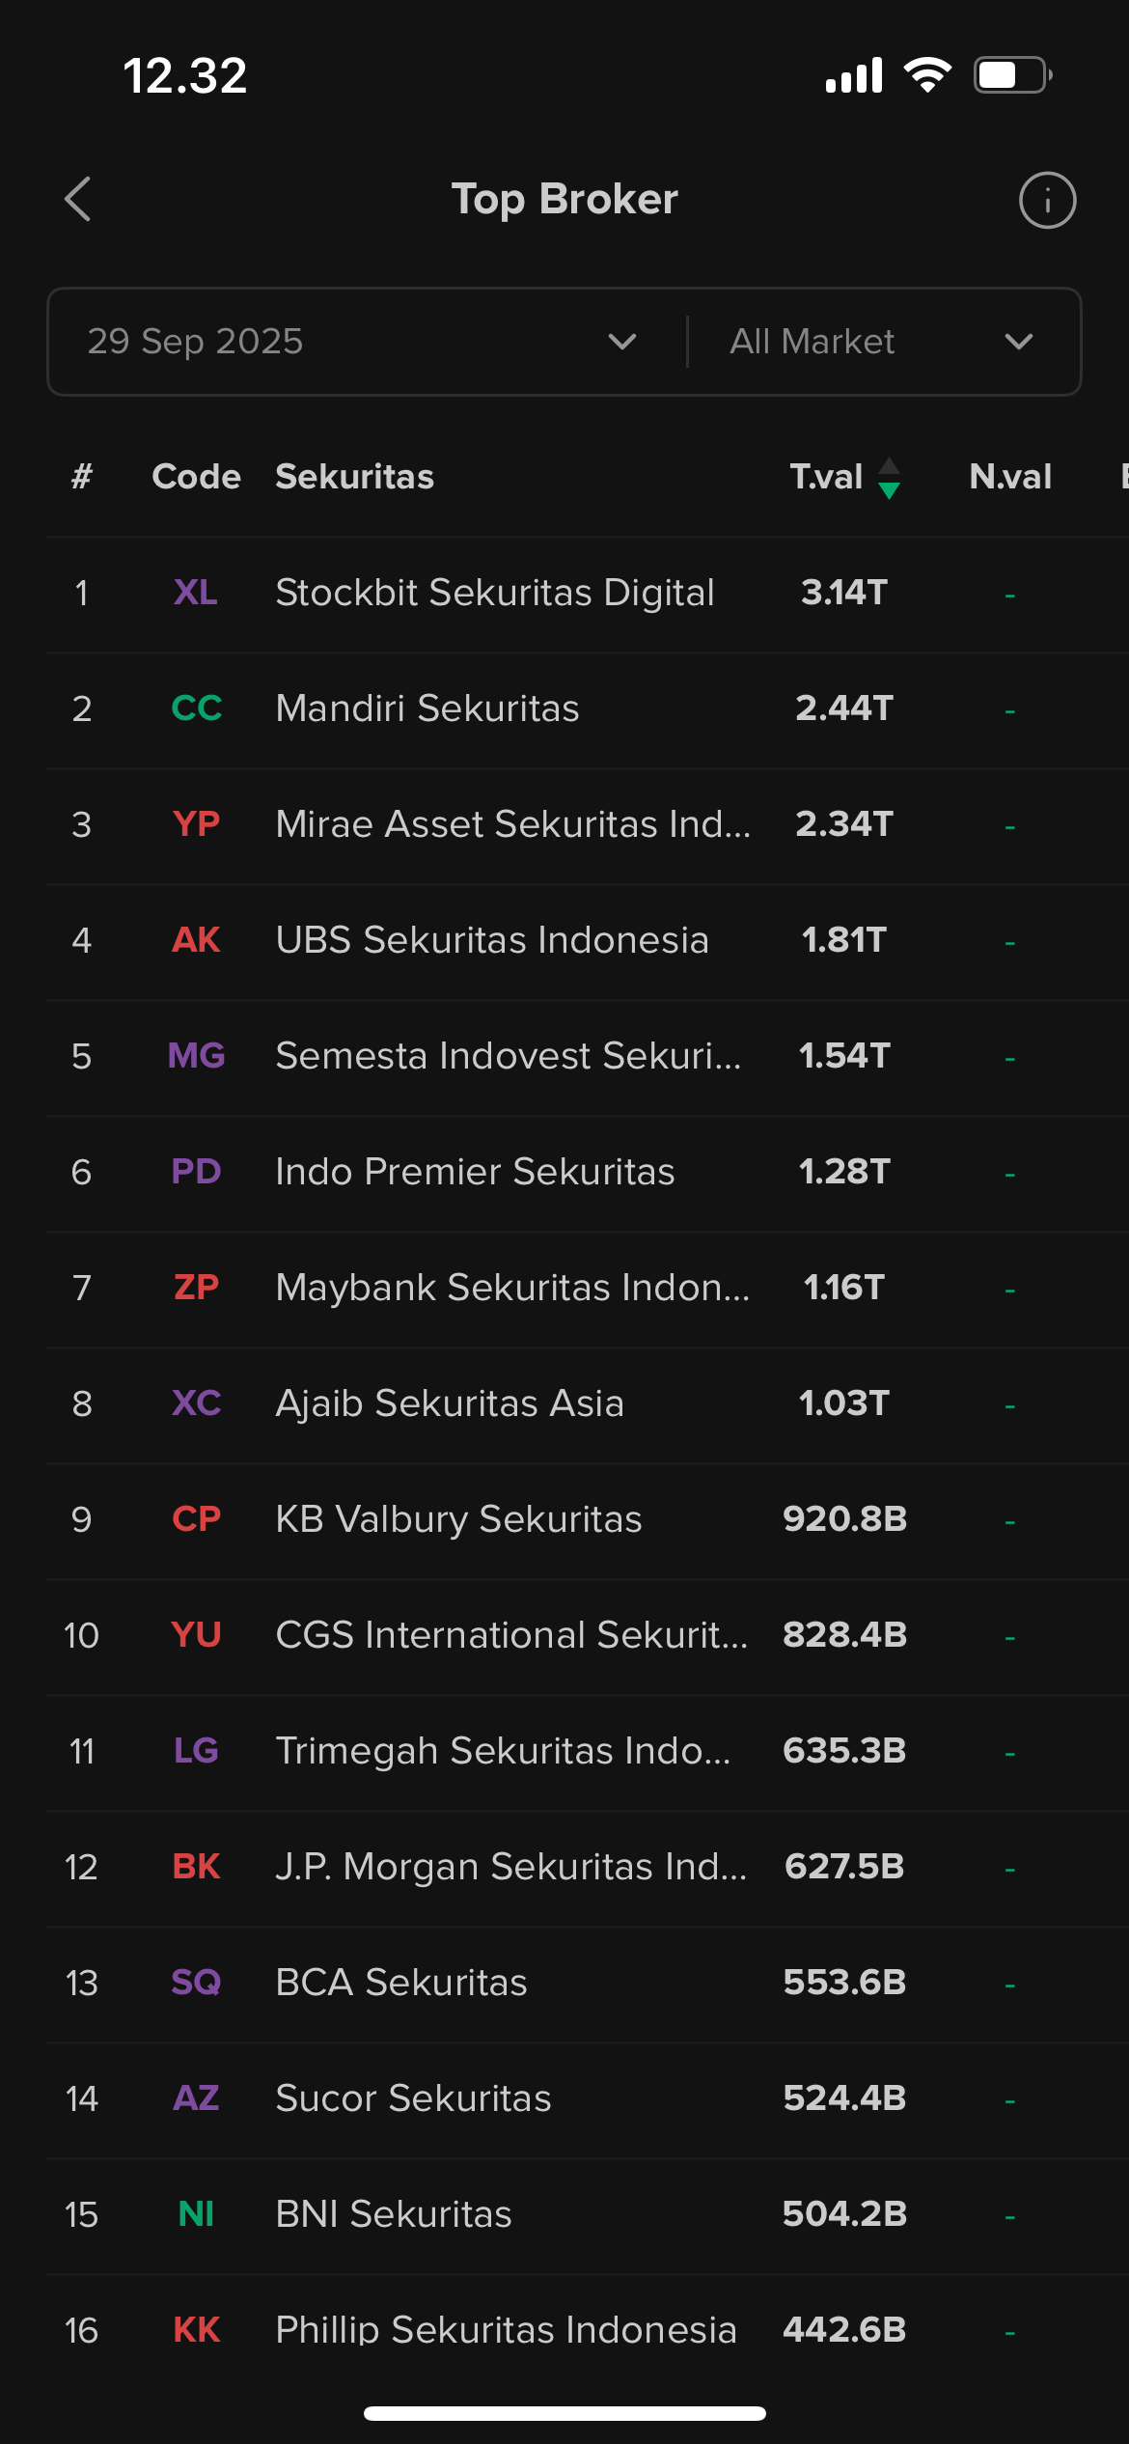Select Mirae Asset Sekuritas broker
Image resolution: width=1129 pixels, height=2444 pixels.
click(x=512, y=824)
